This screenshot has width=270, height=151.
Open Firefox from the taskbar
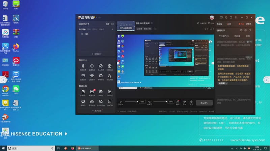pos(73,148)
